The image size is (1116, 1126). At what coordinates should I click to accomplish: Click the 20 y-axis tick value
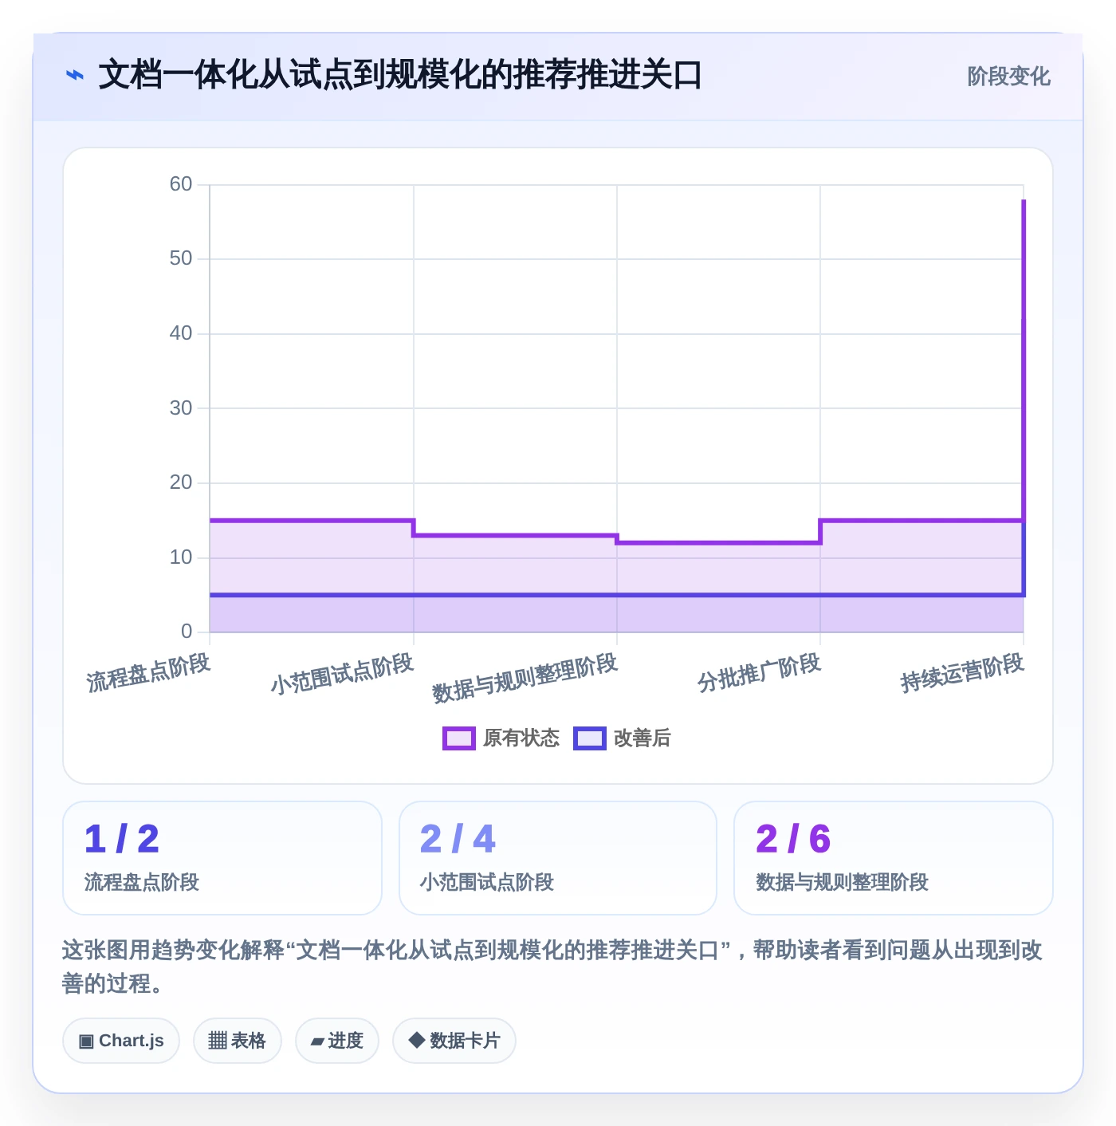pos(181,482)
